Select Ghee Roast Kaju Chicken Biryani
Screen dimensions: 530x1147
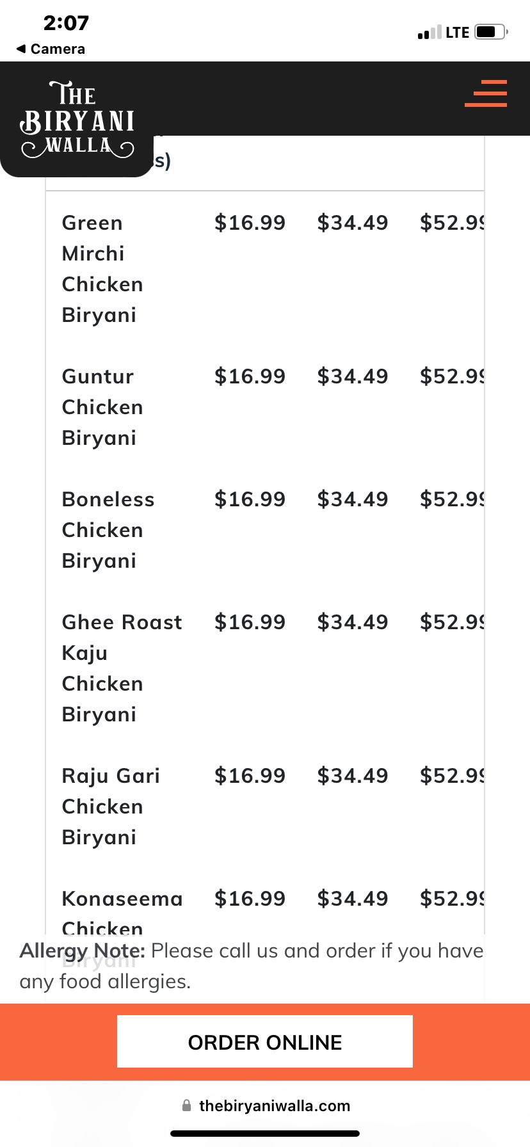click(122, 668)
